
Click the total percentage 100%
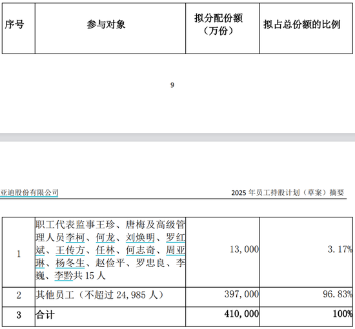343,314
